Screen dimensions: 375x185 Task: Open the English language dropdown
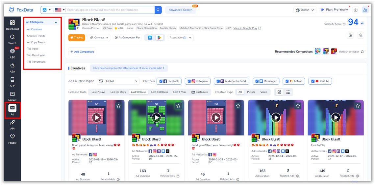[305, 10]
